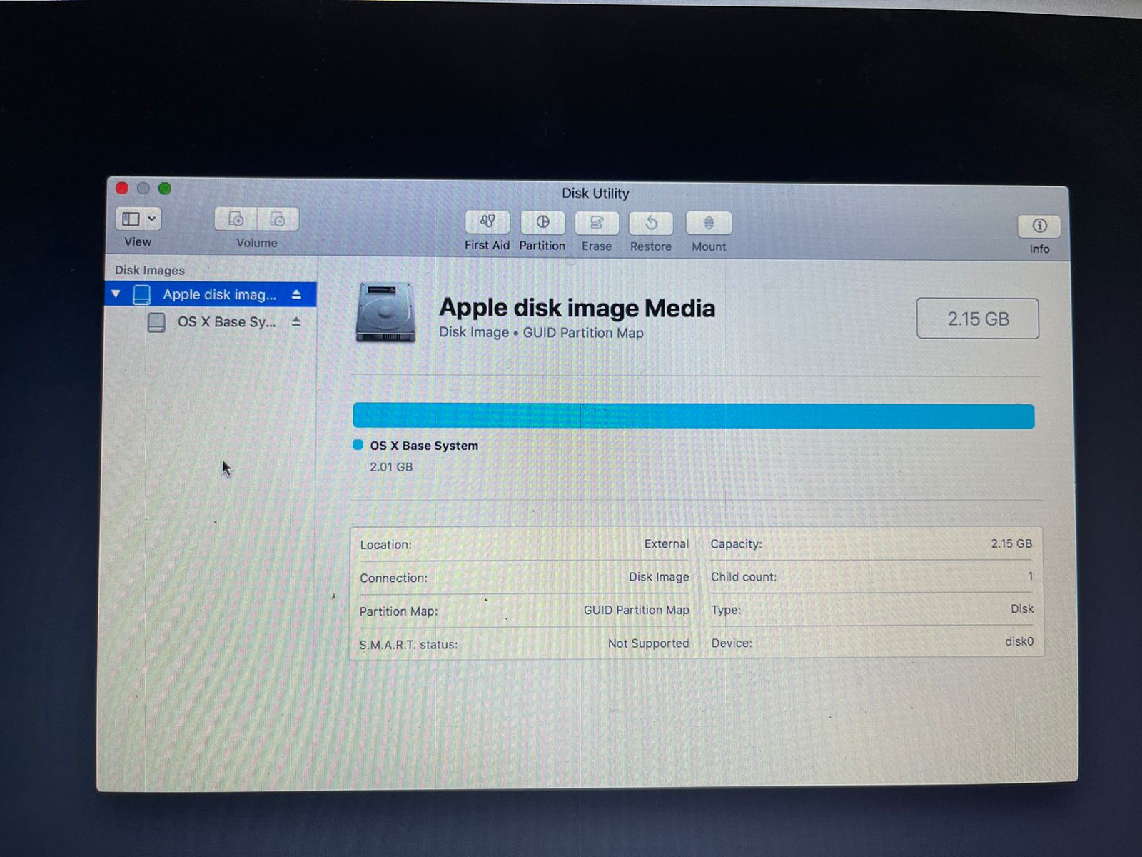
Task: Click the Type value "Disk"
Action: coord(1022,609)
